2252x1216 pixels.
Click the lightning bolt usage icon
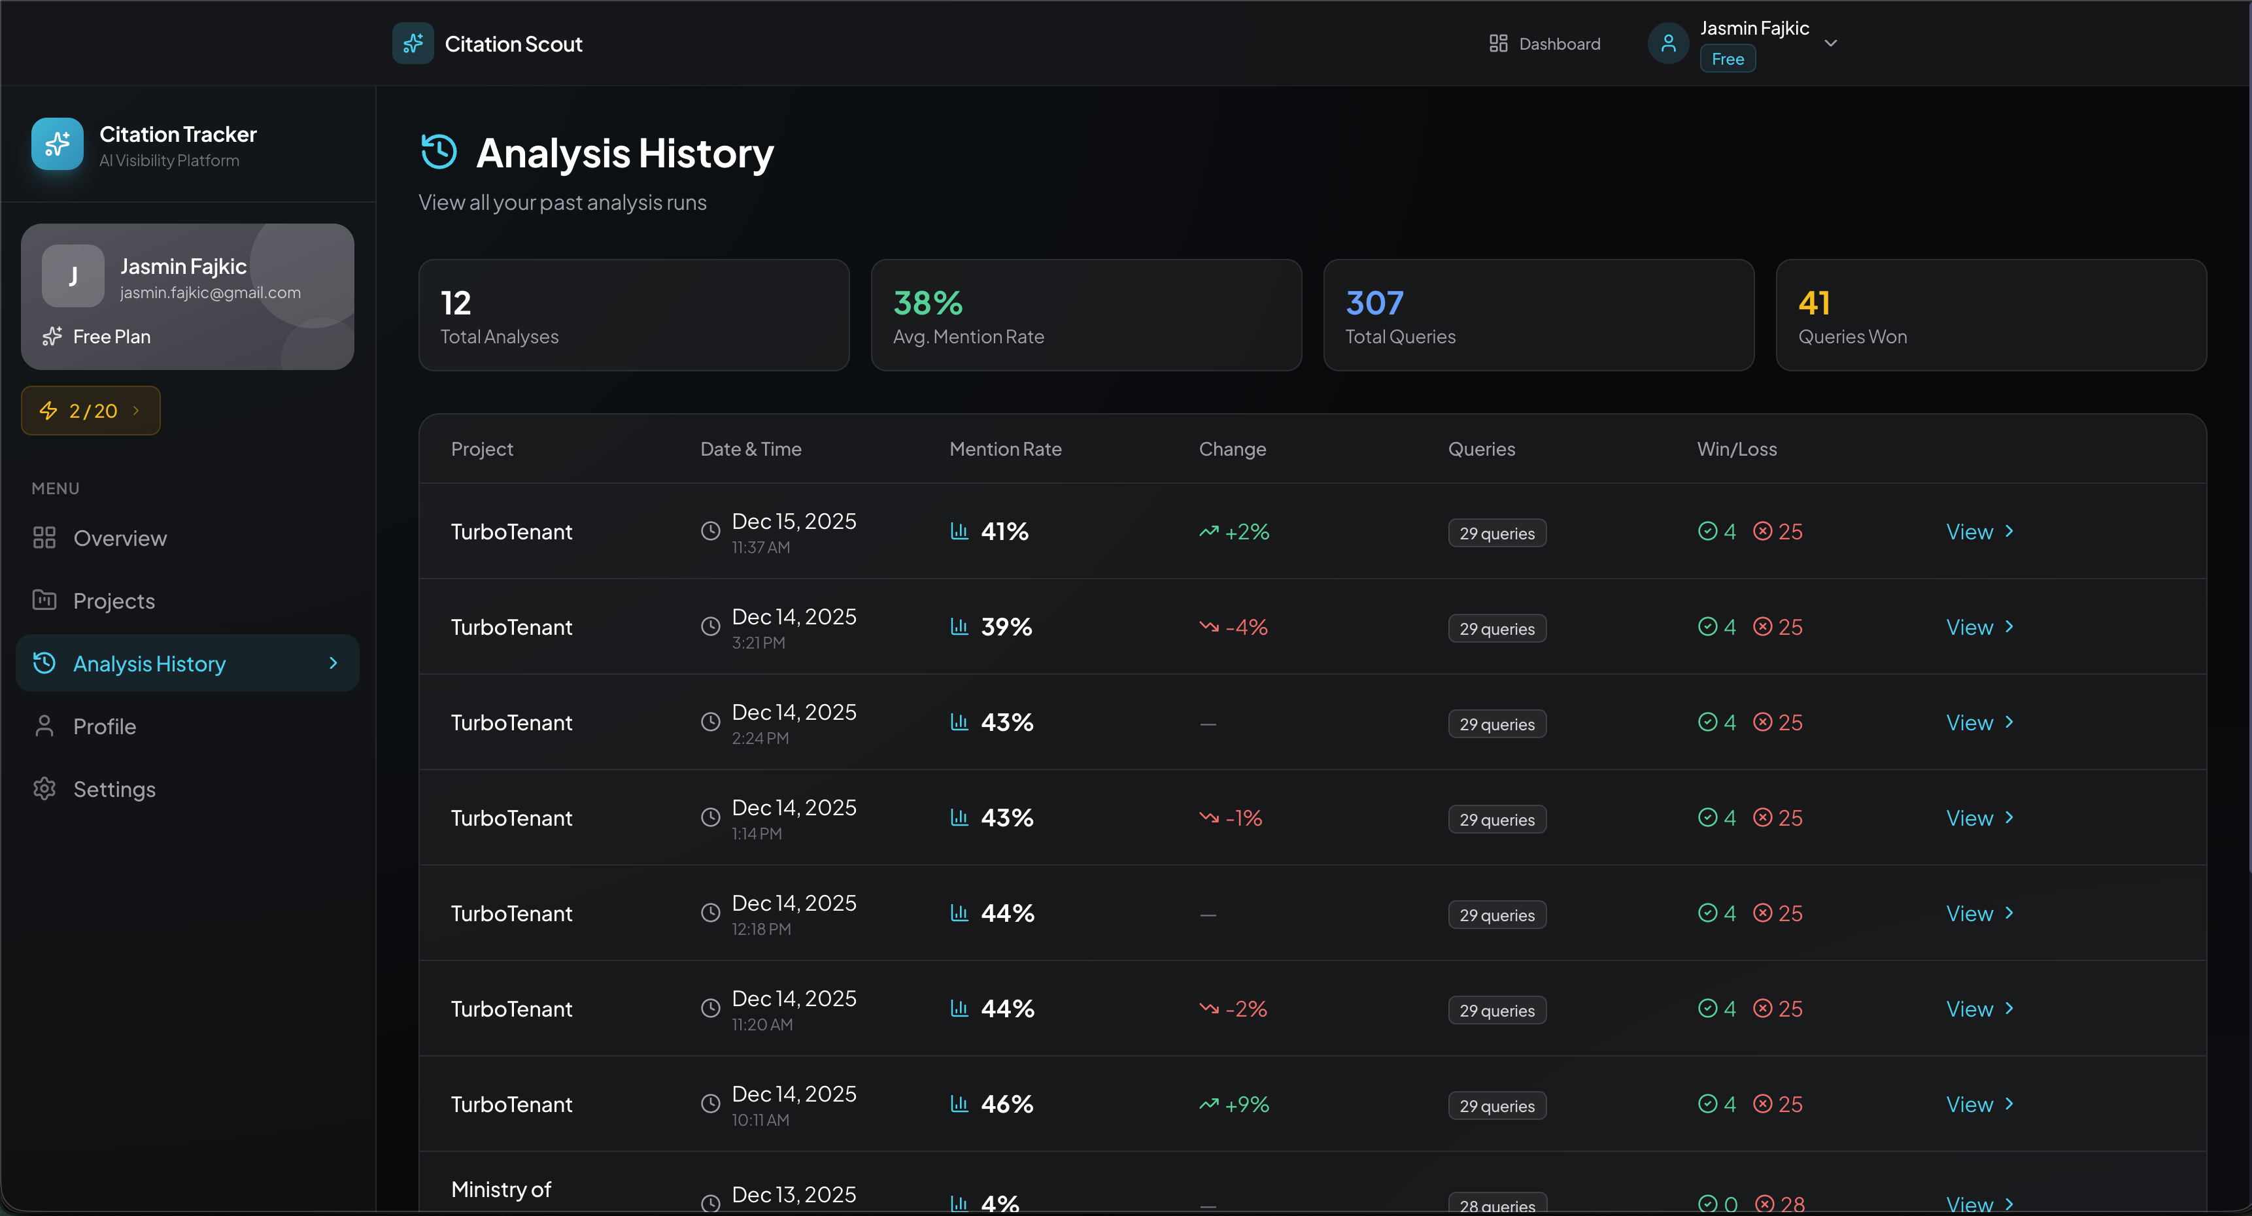click(x=49, y=411)
